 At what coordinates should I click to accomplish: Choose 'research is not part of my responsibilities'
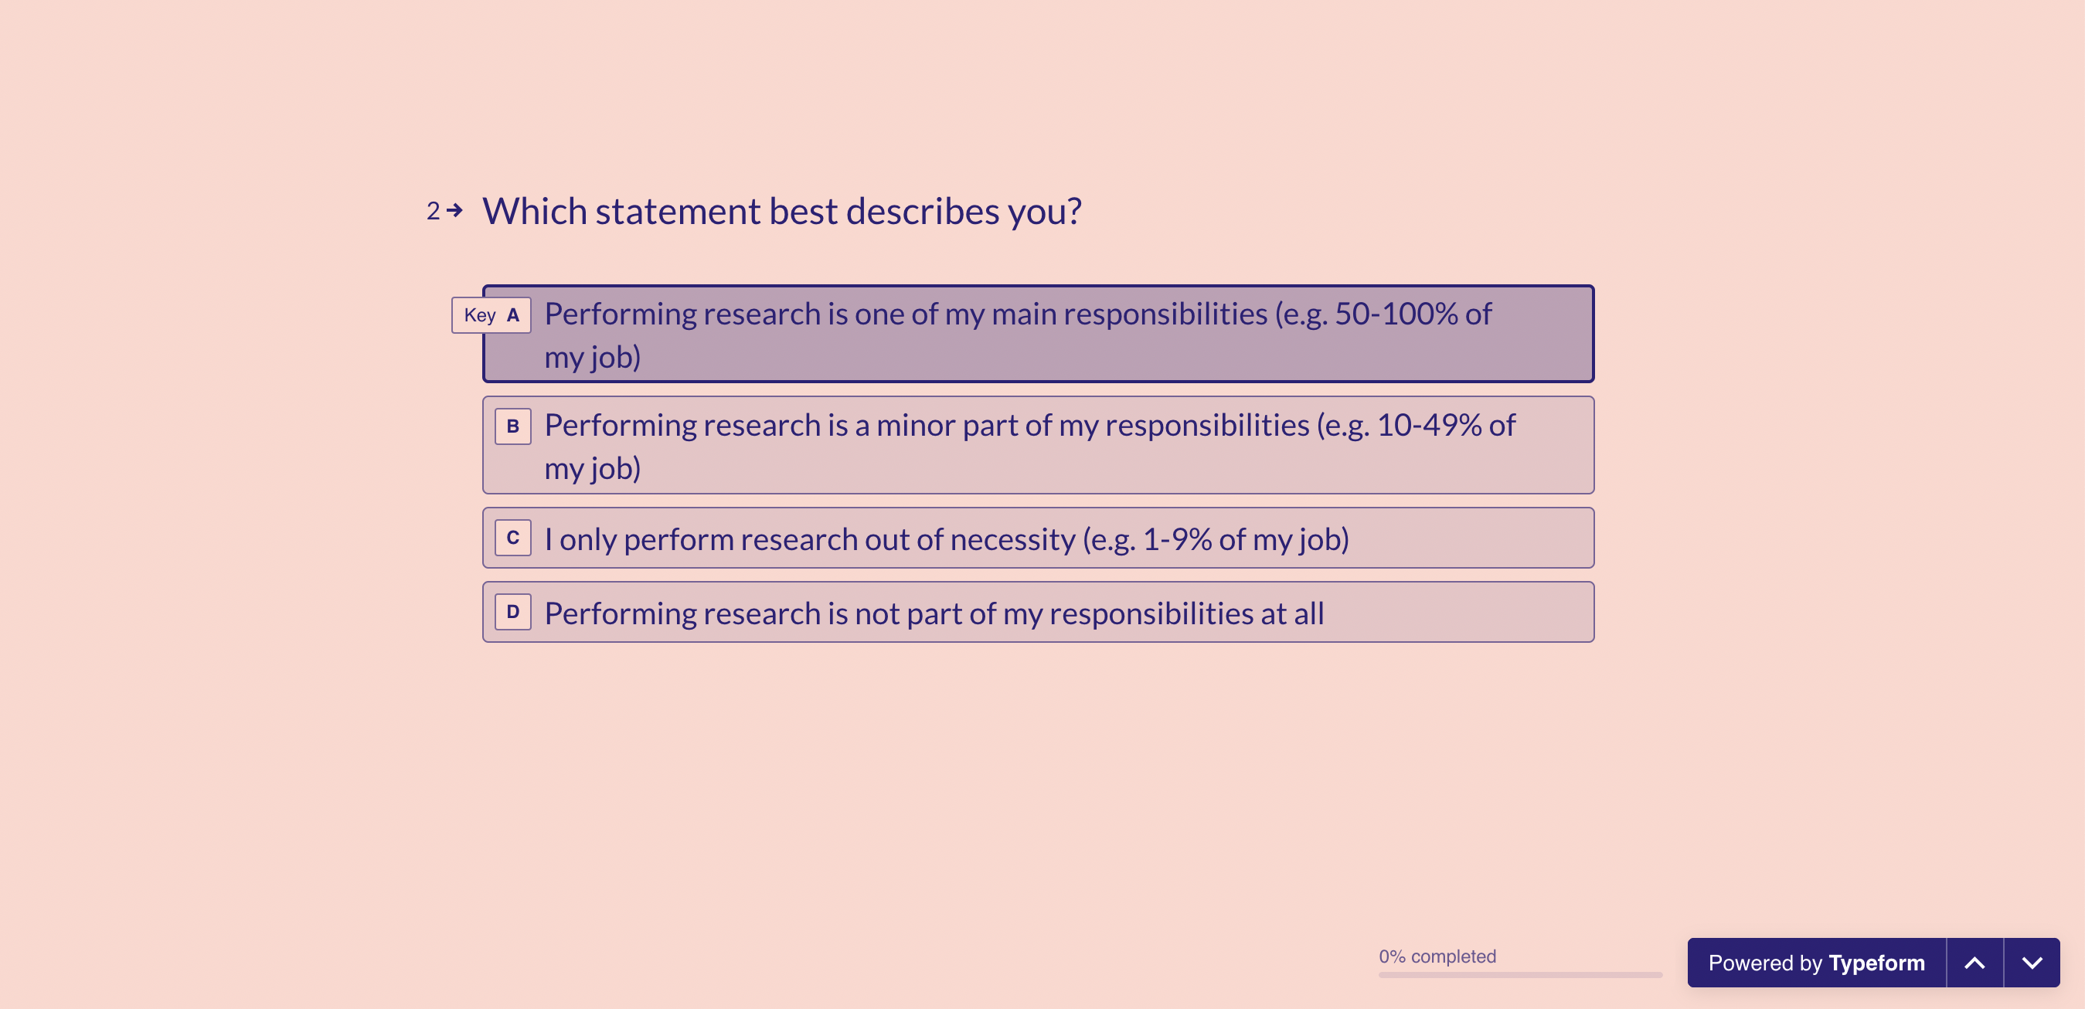[1039, 612]
